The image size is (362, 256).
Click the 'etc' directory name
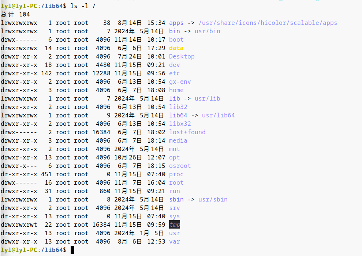point(174,74)
